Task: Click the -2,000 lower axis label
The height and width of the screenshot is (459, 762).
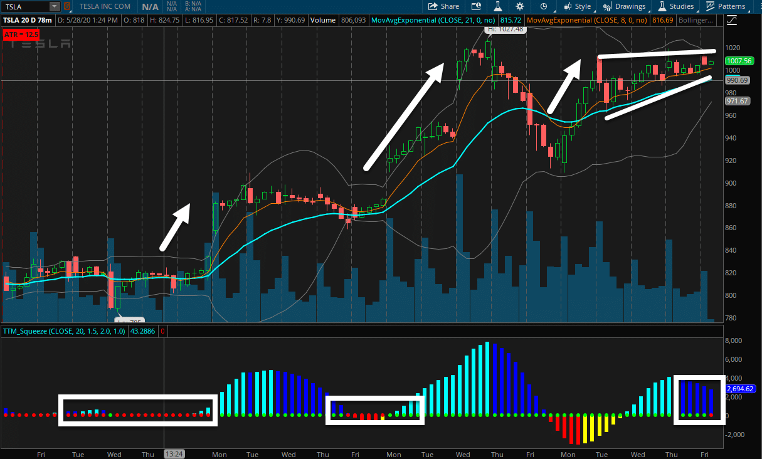Action: pos(735,435)
